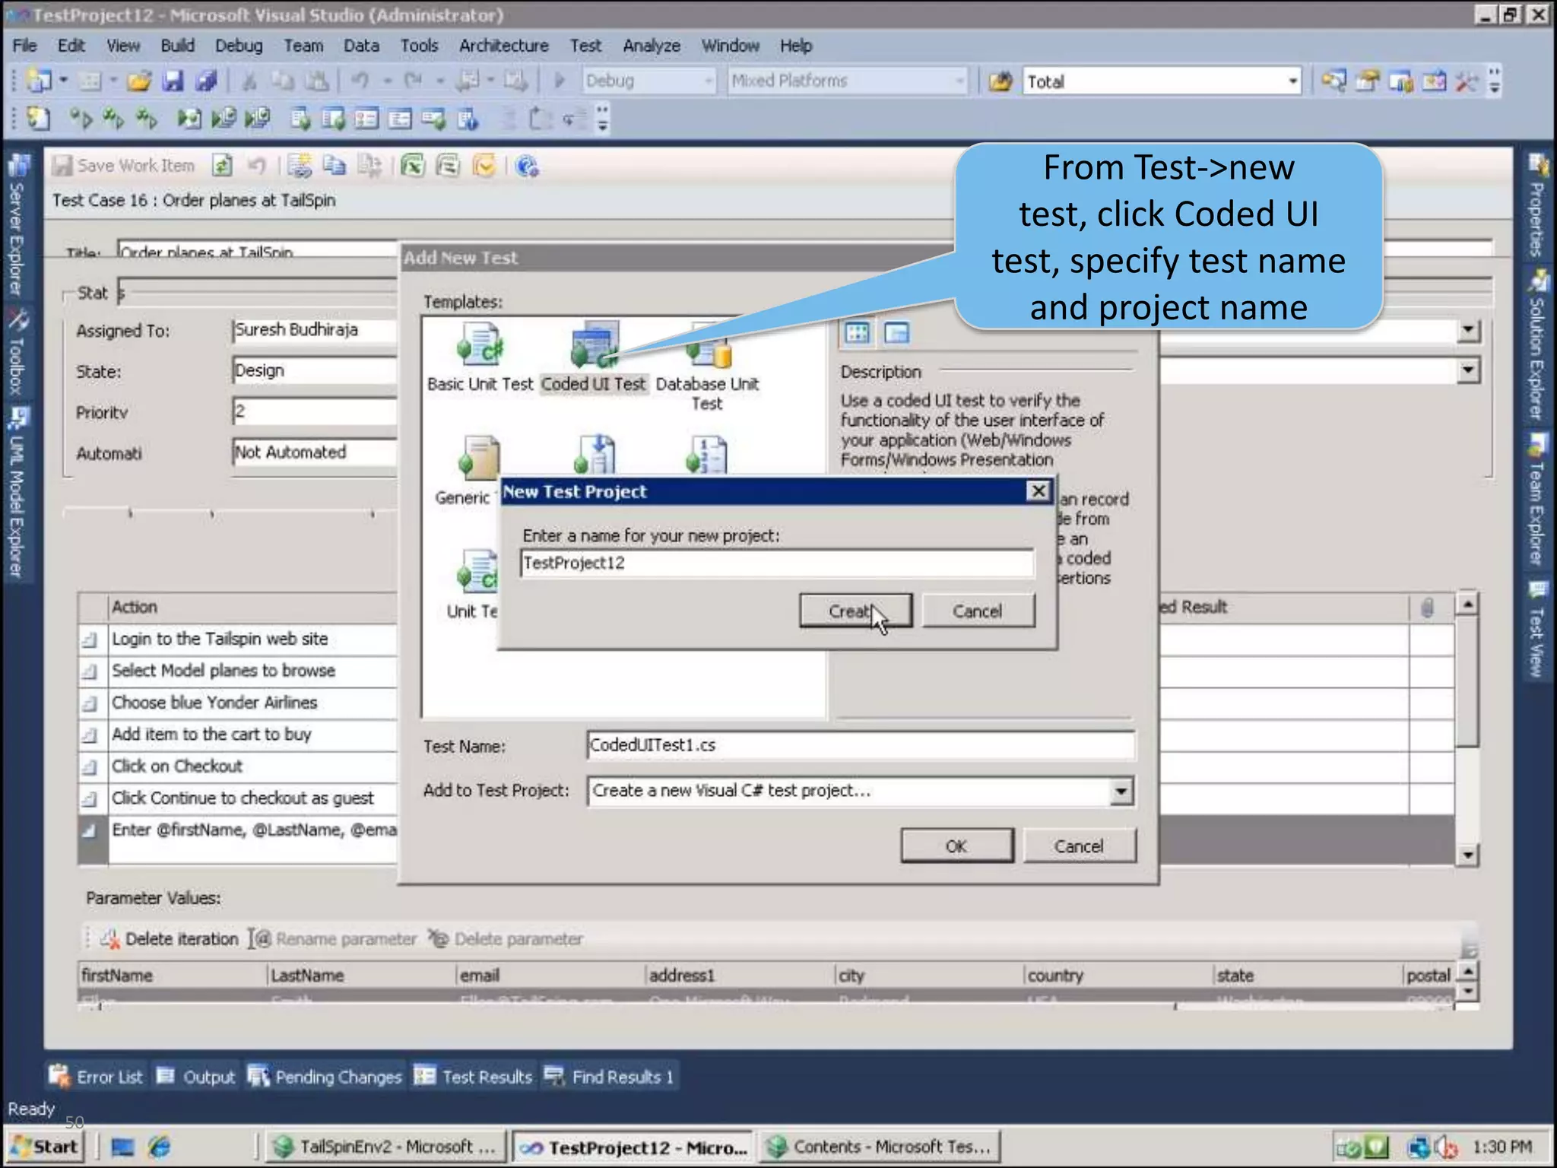Click the Create button
1557x1168 pixels.
coord(855,611)
